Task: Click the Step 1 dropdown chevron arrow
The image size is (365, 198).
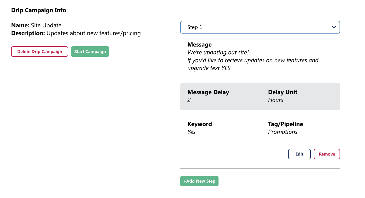Action: pyautogui.click(x=334, y=27)
